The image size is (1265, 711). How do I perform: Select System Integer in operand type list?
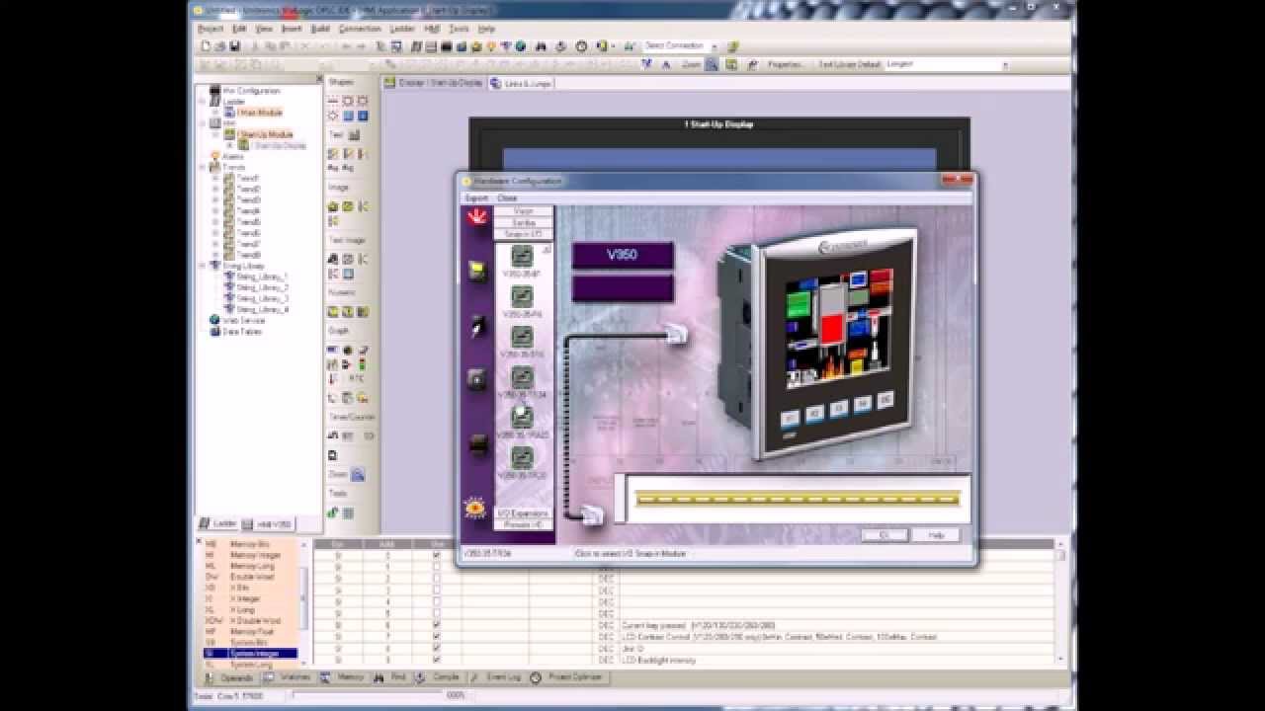coord(250,654)
